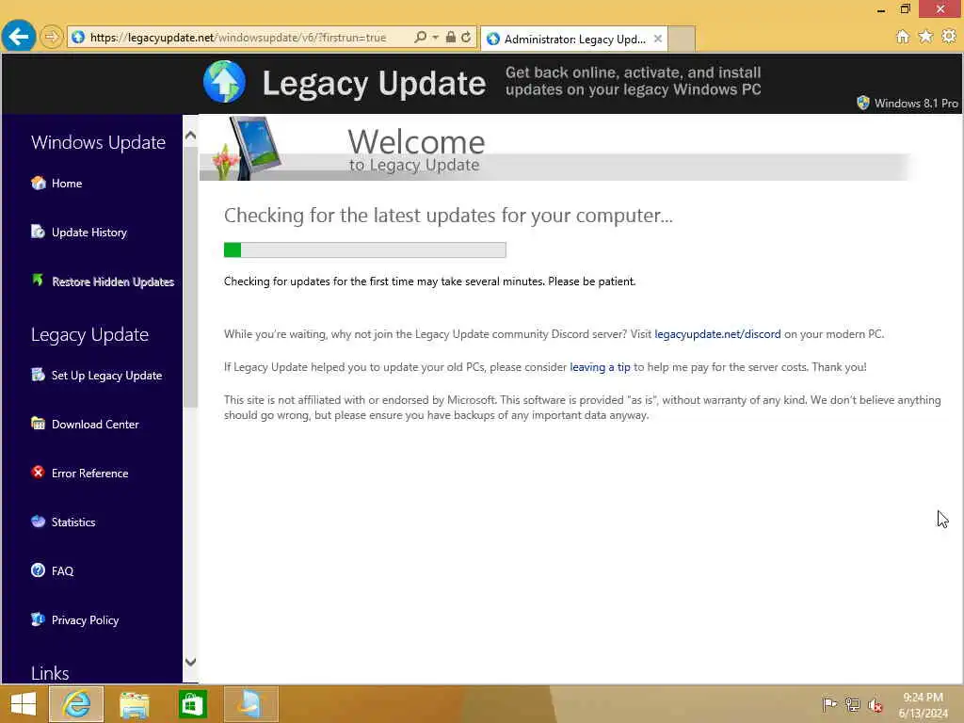
Task: Click the Download Center folder icon
Action: (x=38, y=423)
